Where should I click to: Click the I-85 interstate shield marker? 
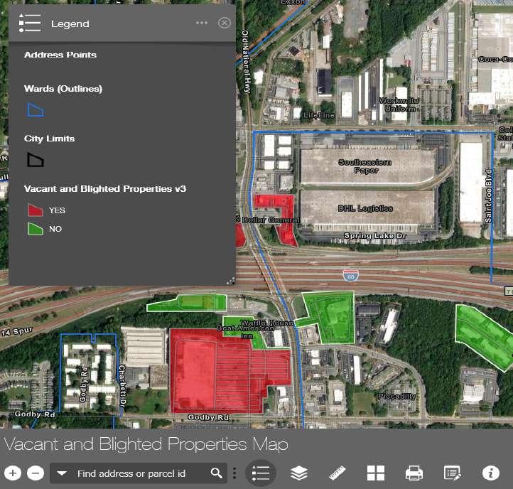(351, 276)
